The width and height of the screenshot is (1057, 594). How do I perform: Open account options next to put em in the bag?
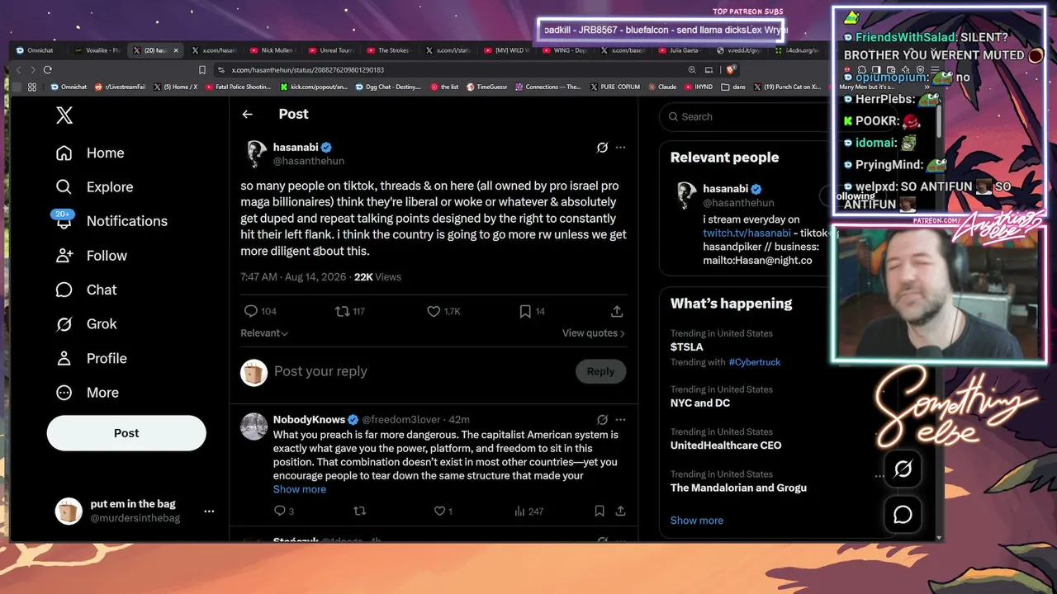[209, 511]
